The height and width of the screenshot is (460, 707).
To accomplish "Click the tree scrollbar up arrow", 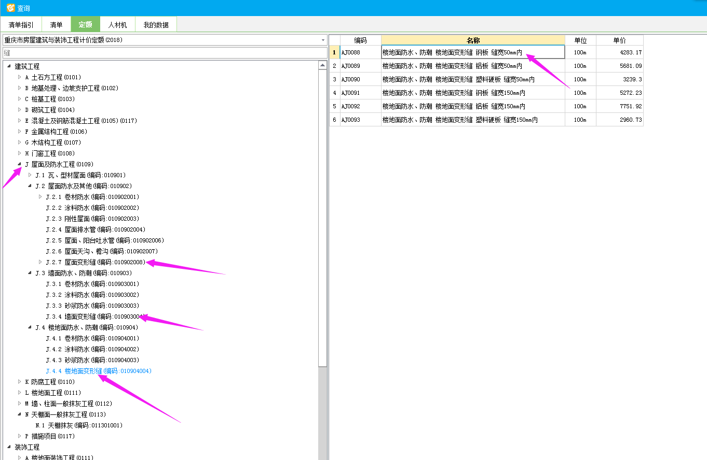I will [x=322, y=65].
